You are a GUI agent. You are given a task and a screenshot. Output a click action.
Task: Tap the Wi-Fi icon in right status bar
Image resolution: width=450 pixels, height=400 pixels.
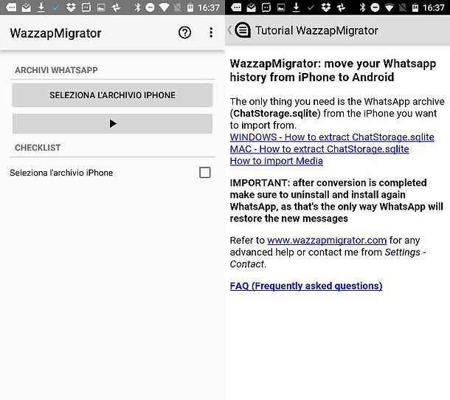pyautogui.click(x=390, y=7)
